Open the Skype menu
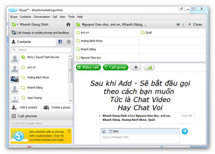The image size is (215, 154). click(x=13, y=17)
